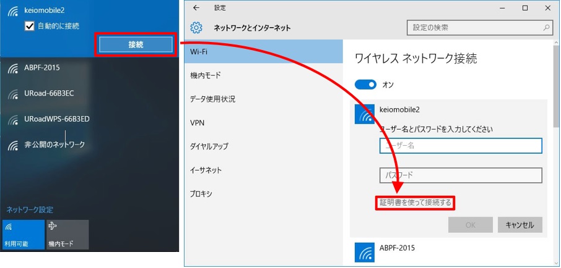Image resolution: width=561 pixels, height=268 pixels.
Task: Click the back arrow in Settings window
Action: point(196,8)
